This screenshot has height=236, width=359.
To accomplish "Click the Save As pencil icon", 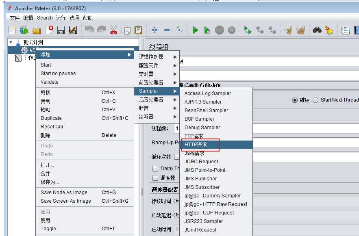I will pos(73,30).
